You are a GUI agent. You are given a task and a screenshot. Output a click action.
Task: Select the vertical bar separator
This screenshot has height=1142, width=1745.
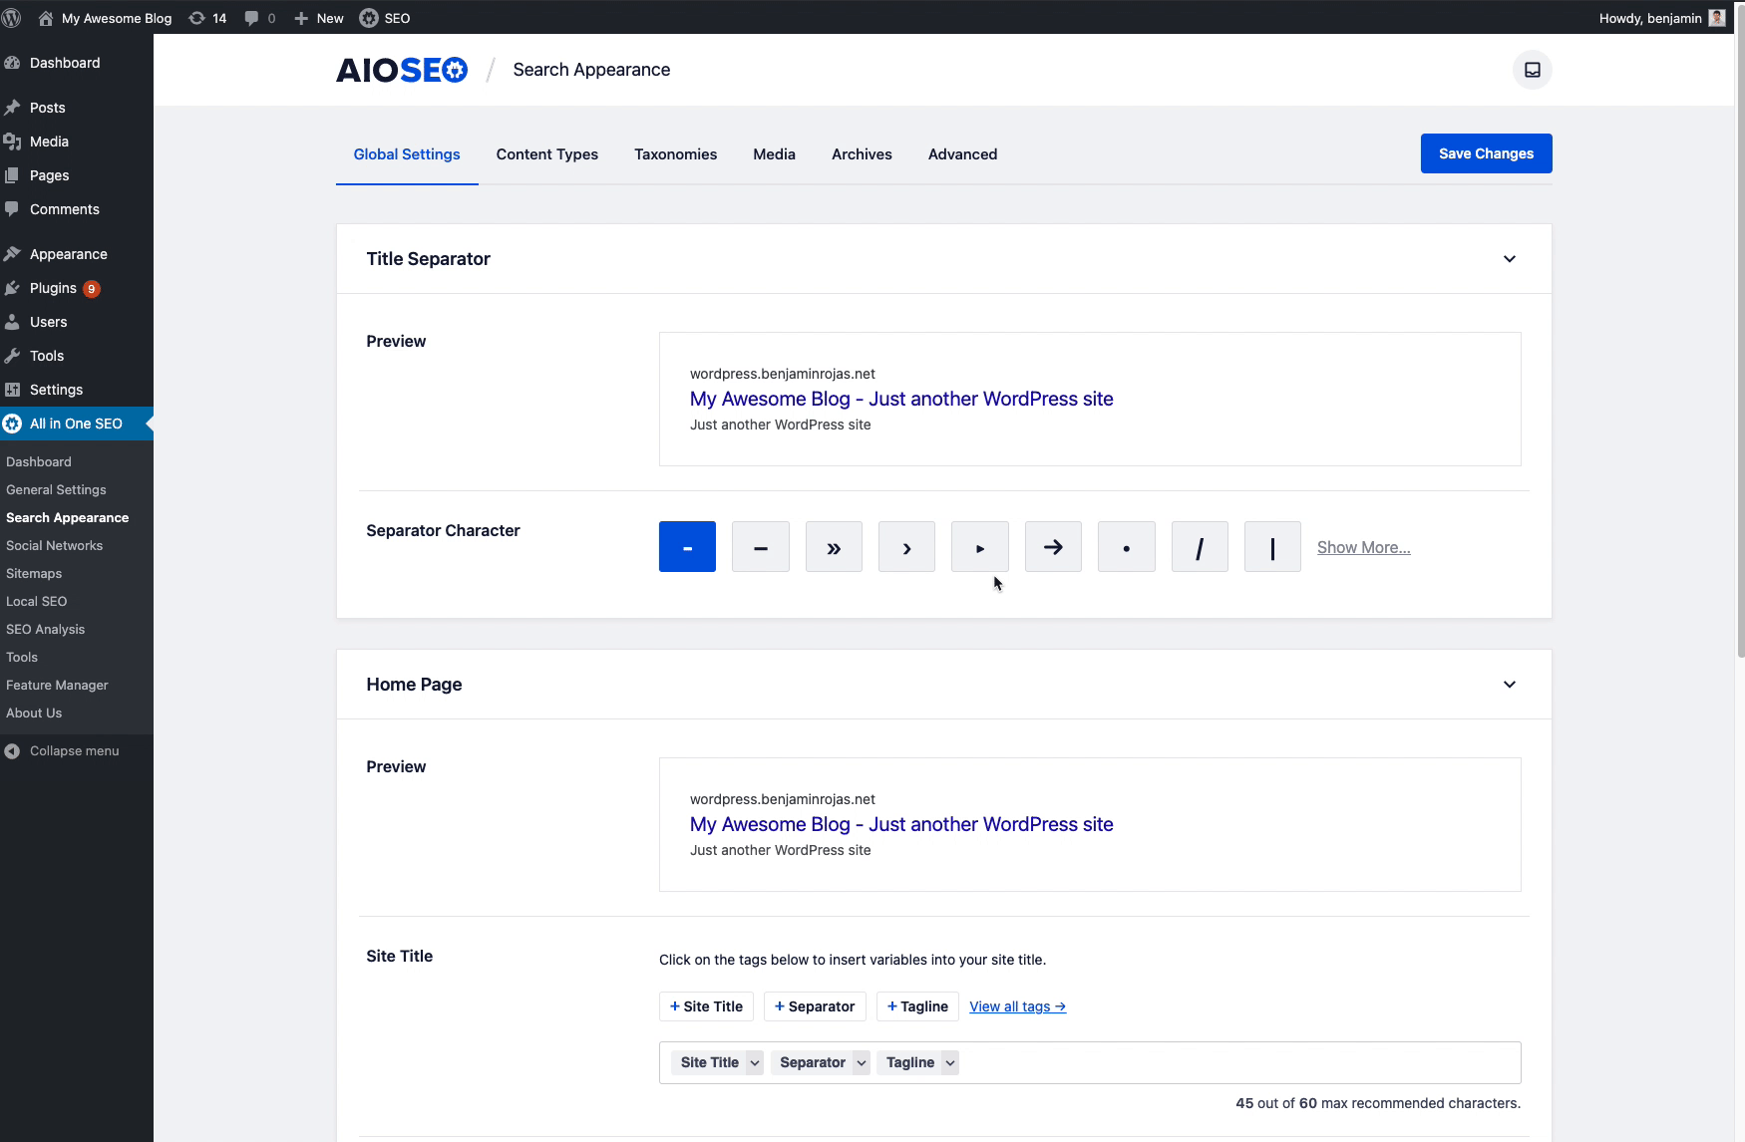1272,547
